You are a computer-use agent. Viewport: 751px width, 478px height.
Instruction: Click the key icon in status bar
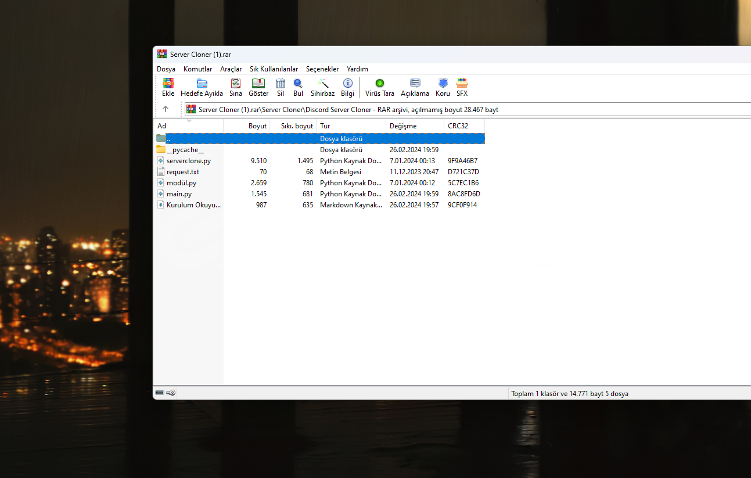click(171, 393)
